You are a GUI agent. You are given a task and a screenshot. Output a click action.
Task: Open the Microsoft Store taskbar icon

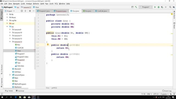click(x=24, y=97)
